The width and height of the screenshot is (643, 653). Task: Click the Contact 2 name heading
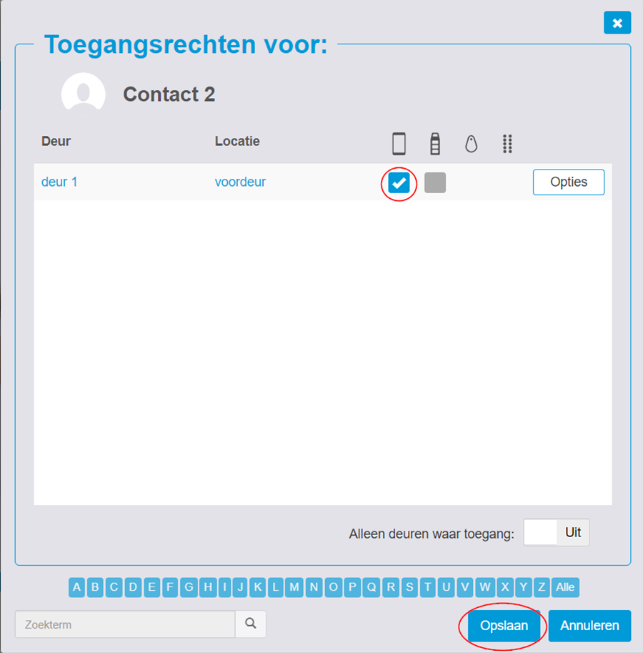click(x=169, y=94)
